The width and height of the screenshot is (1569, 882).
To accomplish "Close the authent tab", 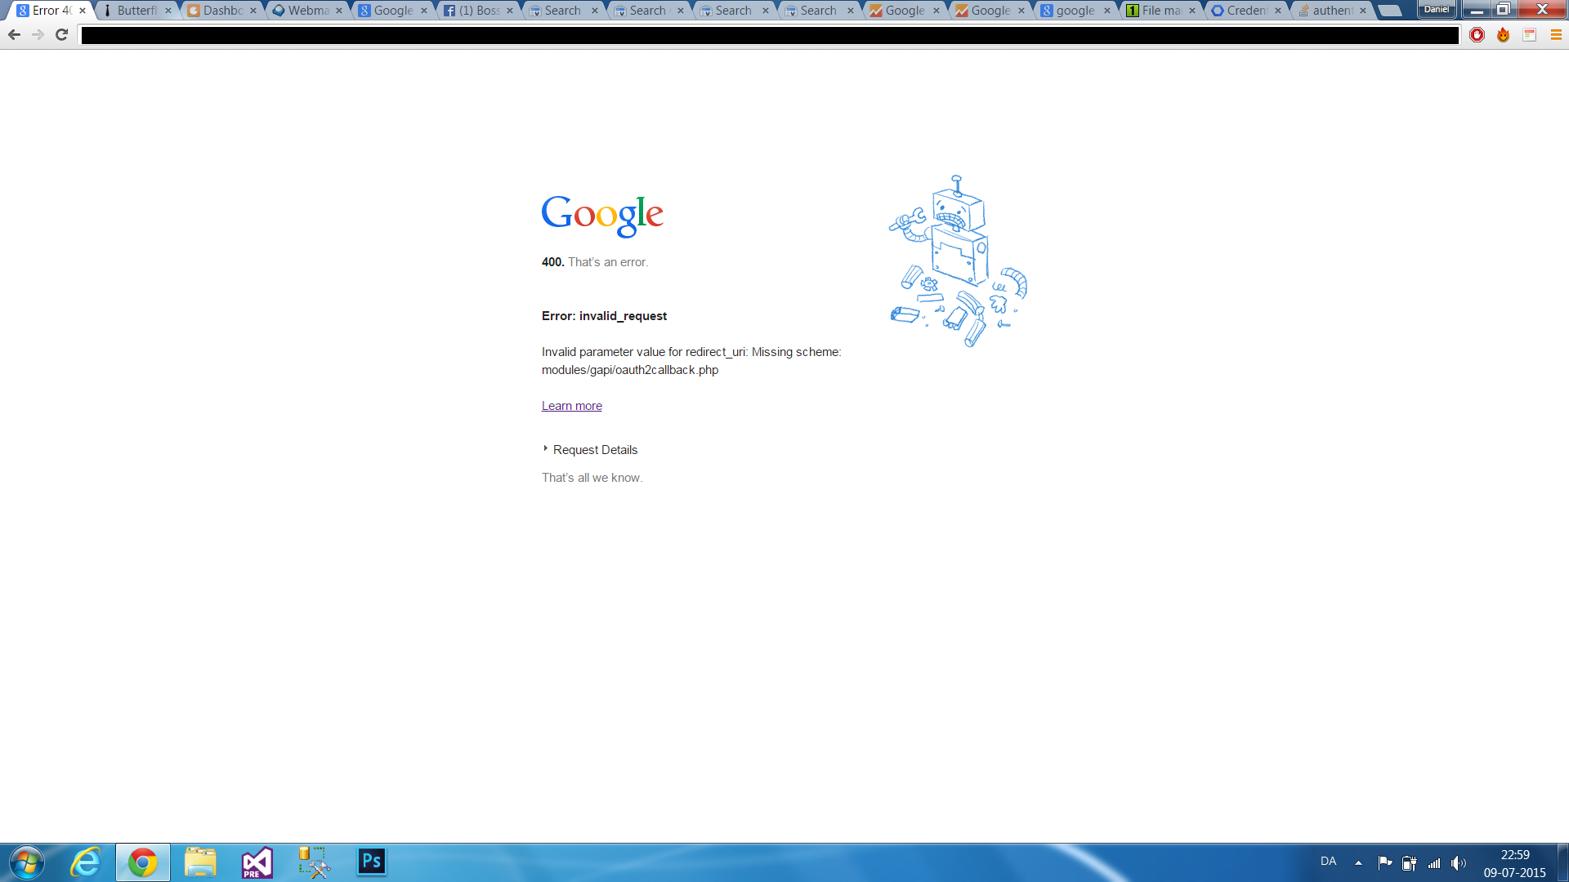I will [x=1363, y=11].
